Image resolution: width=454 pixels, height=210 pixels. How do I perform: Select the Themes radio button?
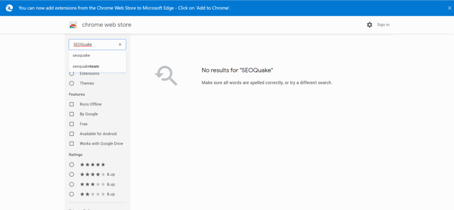tap(71, 83)
